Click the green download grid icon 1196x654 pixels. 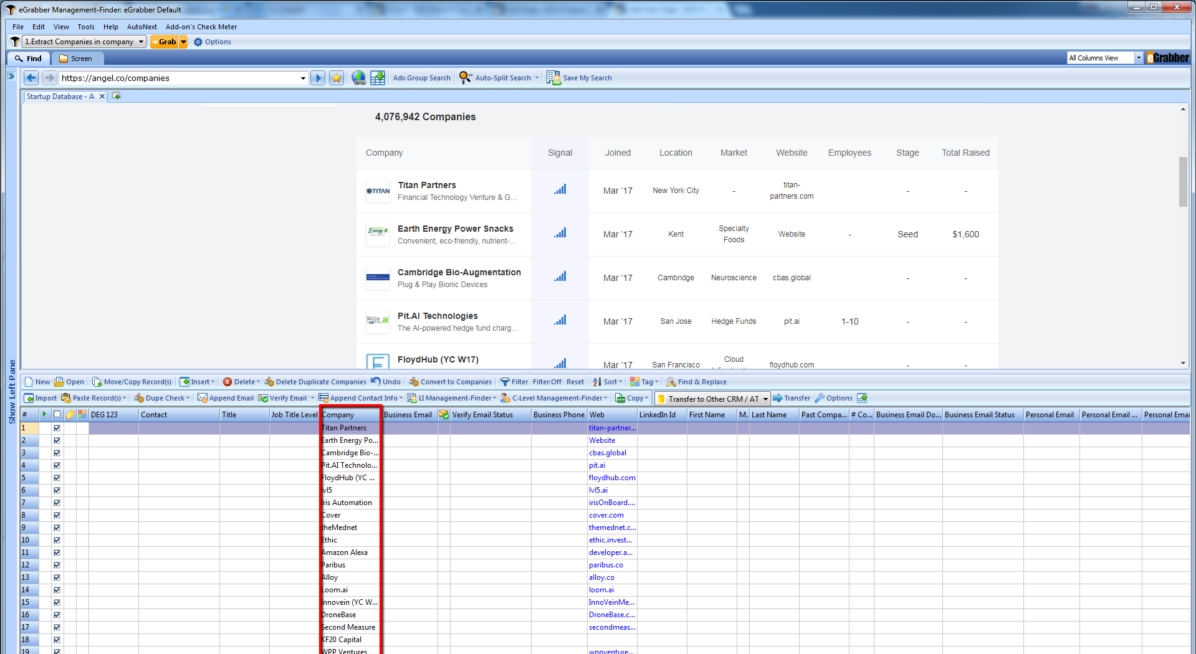(378, 78)
